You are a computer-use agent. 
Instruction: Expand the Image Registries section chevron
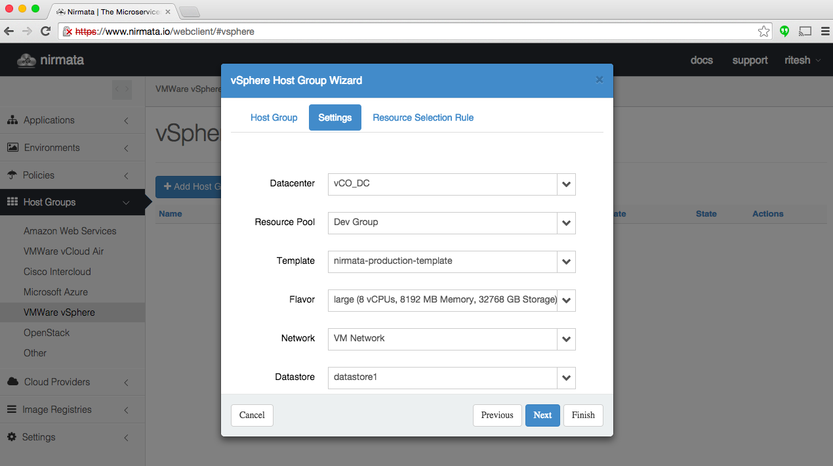tap(126, 410)
